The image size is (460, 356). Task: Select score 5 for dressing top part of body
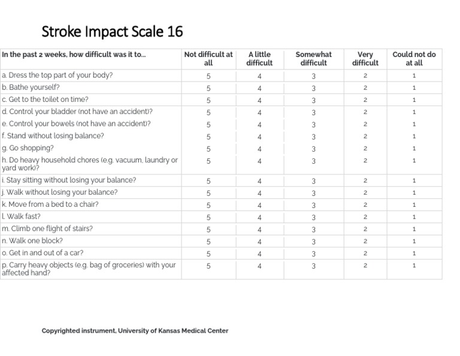point(208,76)
